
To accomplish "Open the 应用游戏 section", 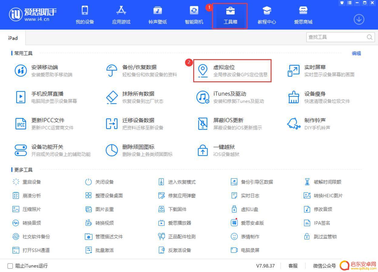I will [x=121, y=15].
